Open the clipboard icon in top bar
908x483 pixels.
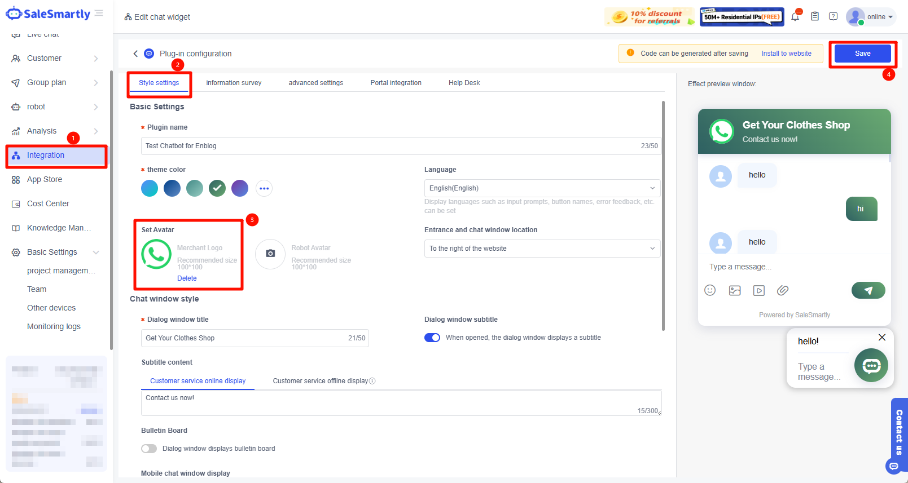click(814, 17)
